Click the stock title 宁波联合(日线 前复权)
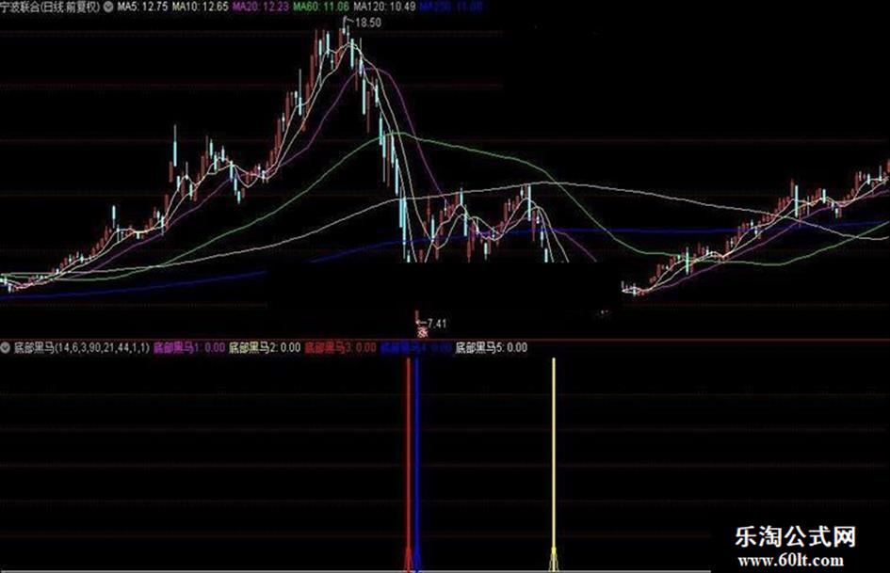 pos(51,7)
